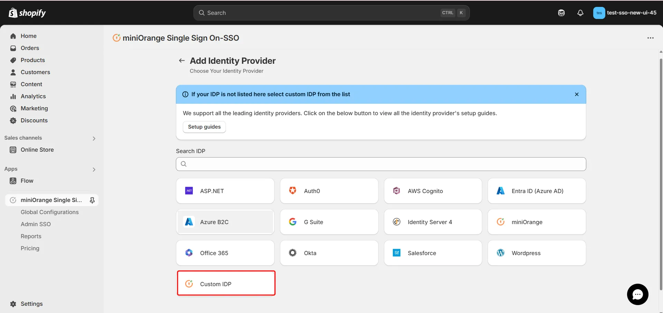Click the Home house icon
The image size is (663, 313).
[x=13, y=36]
